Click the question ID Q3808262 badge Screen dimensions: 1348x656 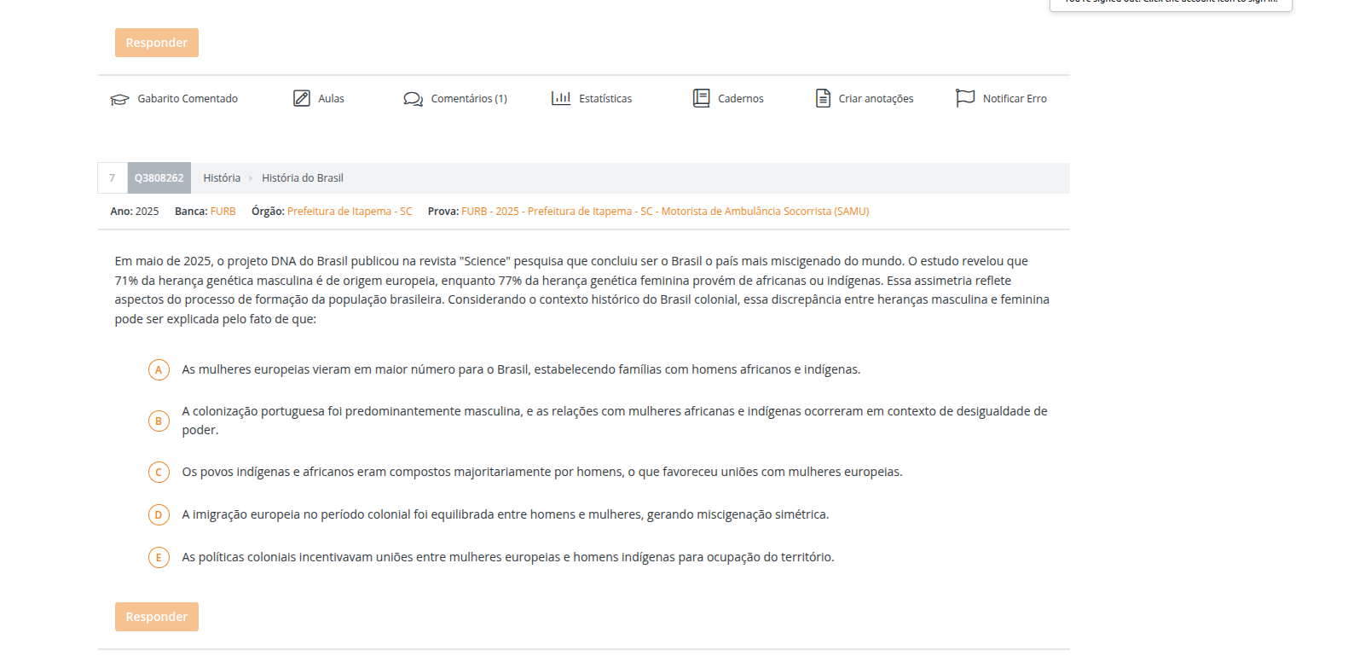click(x=159, y=178)
